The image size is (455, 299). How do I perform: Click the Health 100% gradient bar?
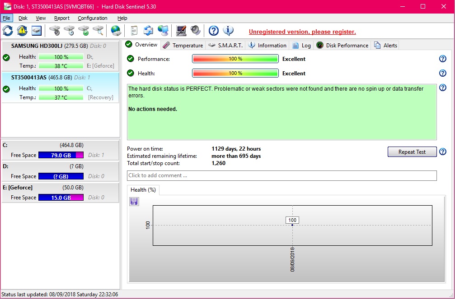(x=235, y=73)
